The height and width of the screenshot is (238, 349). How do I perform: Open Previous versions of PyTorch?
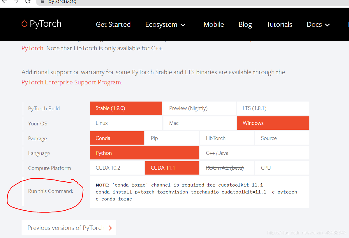(x=69, y=228)
